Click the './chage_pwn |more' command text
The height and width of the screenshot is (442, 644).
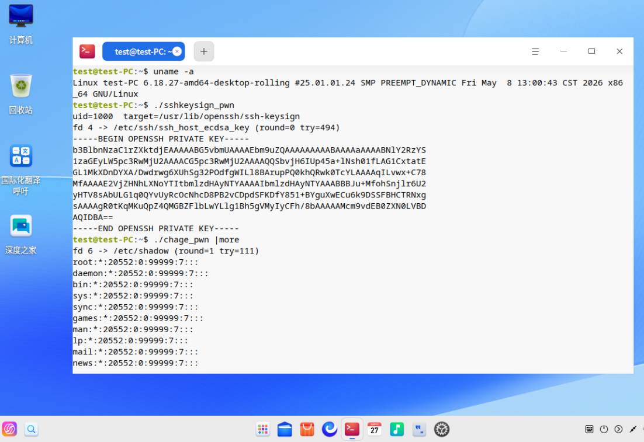(x=196, y=239)
